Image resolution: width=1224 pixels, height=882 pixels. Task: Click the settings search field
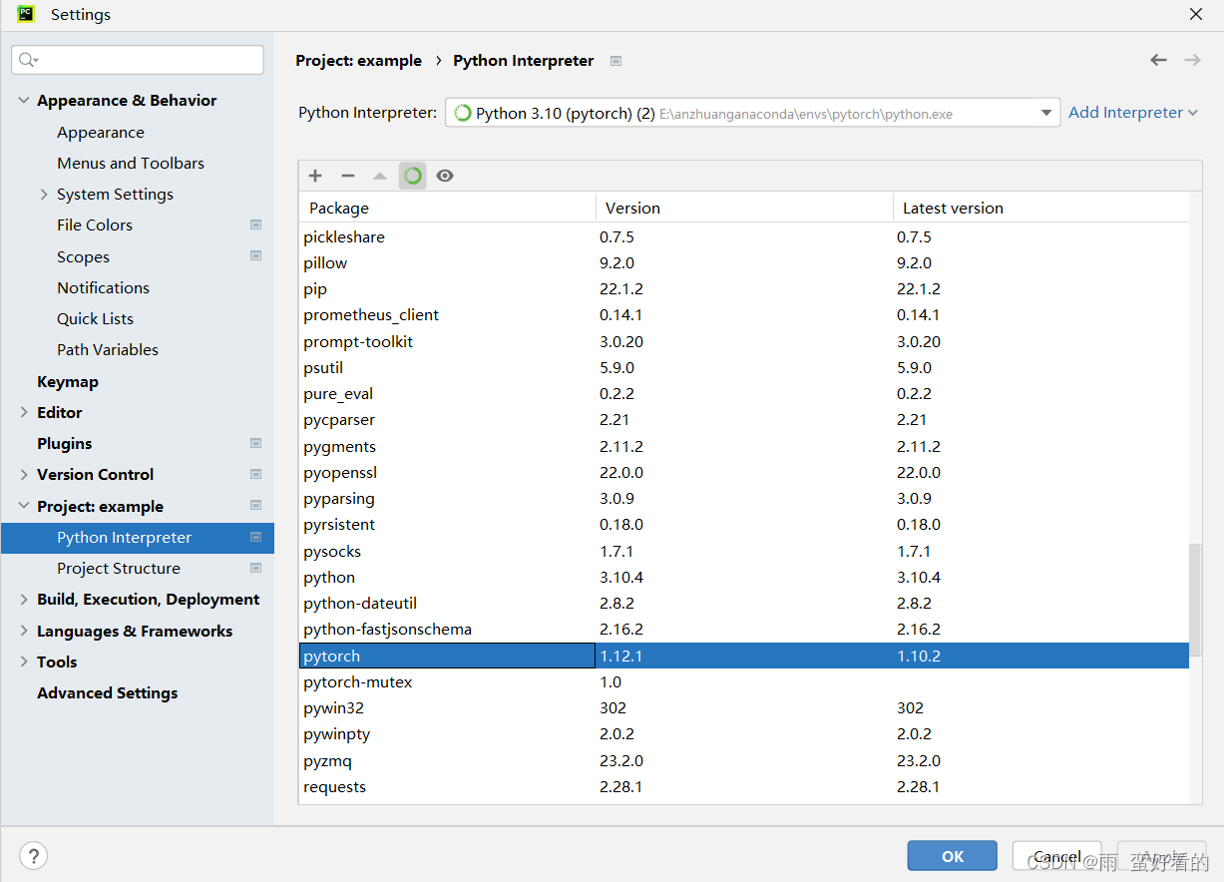click(x=137, y=60)
